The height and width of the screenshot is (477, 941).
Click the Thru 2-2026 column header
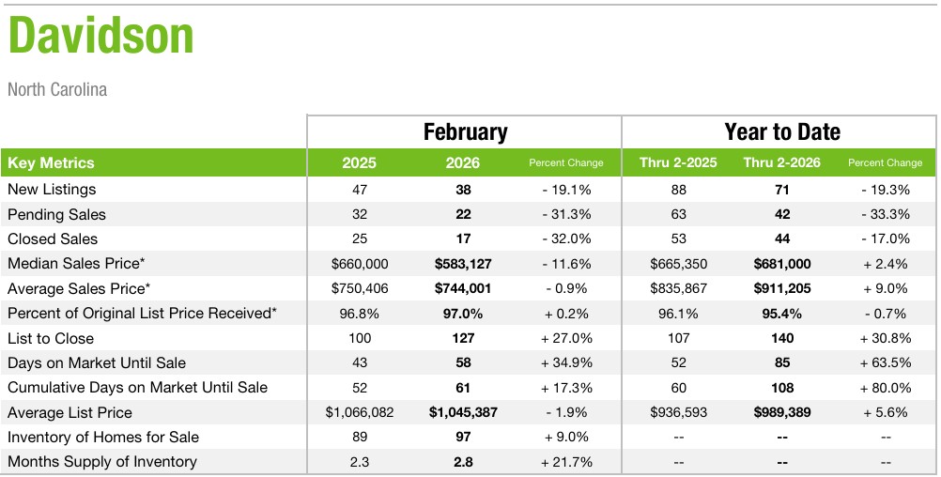click(781, 162)
